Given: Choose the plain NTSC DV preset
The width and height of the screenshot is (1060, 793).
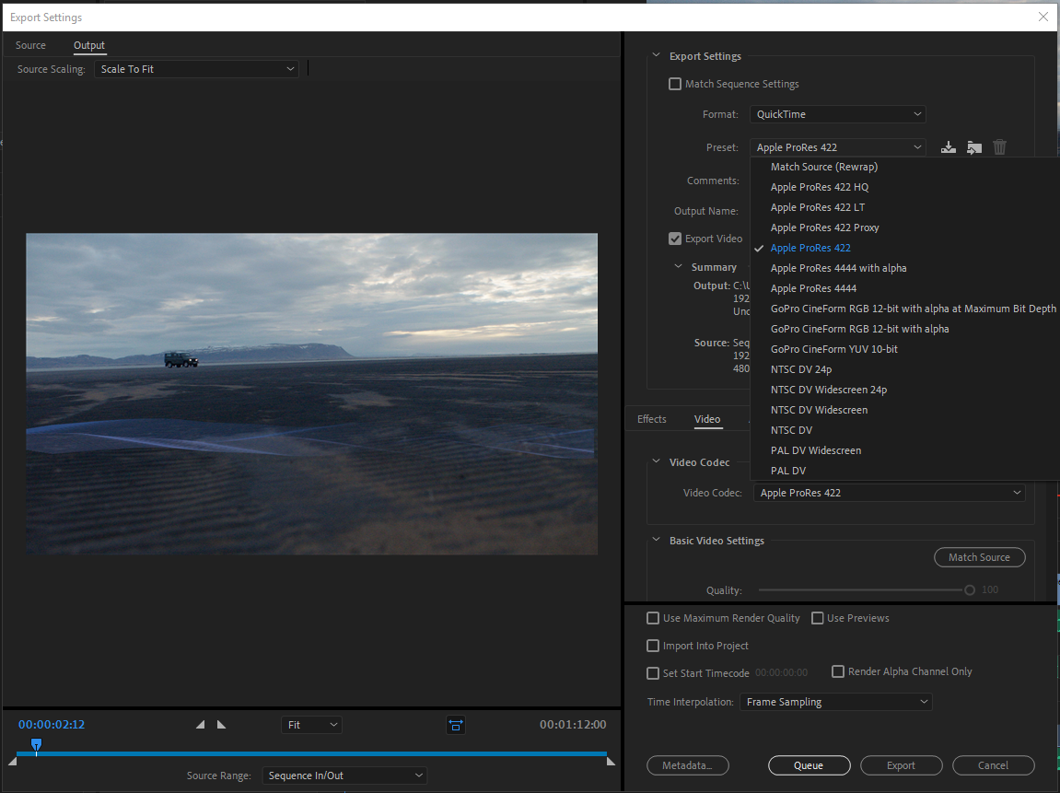Looking at the screenshot, I should [904, 431].
